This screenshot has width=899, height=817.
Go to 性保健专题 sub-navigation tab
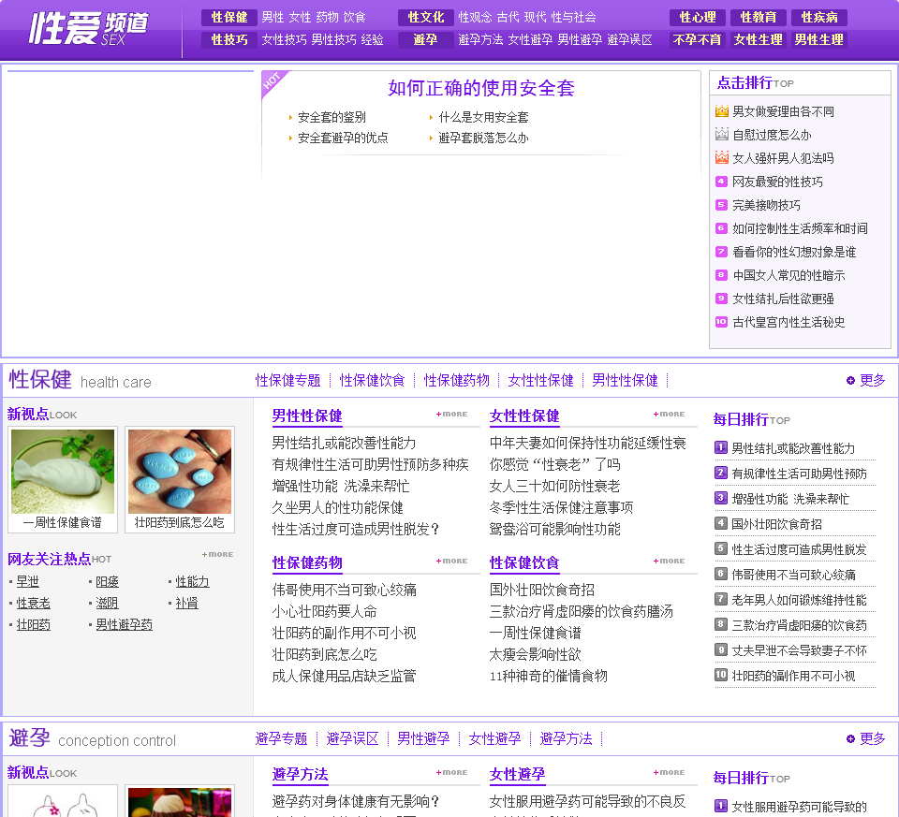[287, 381]
